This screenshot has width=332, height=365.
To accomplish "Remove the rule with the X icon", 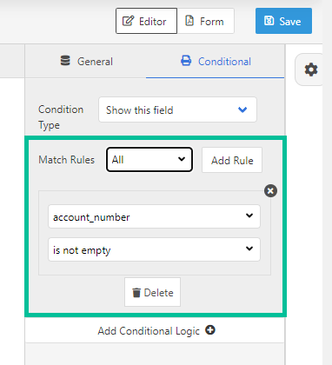I will pos(270,191).
